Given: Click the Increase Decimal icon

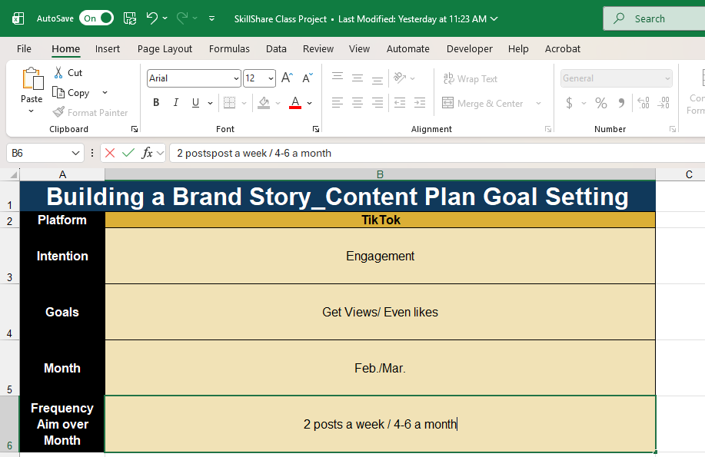Looking at the screenshot, I should (x=643, y=104).
